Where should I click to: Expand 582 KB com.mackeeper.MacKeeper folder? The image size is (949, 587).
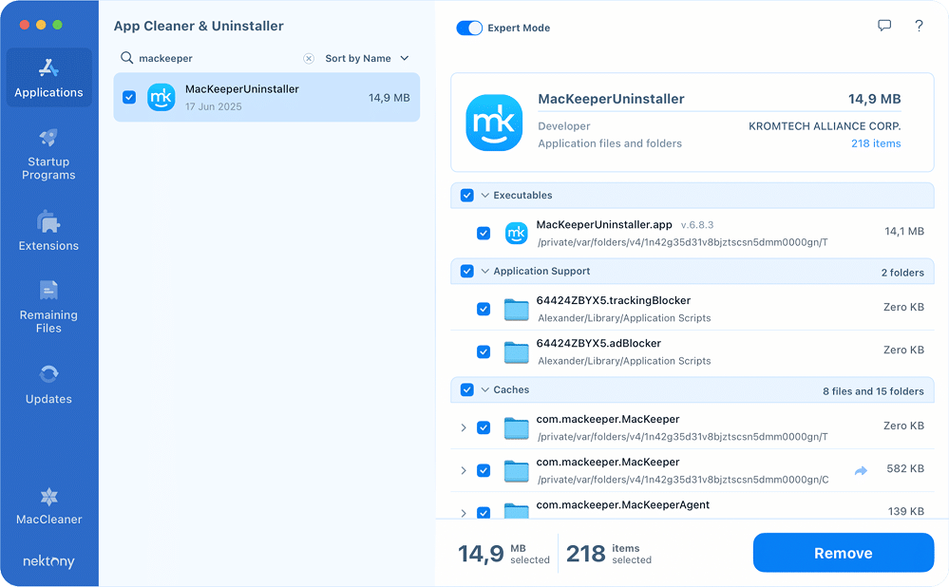tap(464, 471)
